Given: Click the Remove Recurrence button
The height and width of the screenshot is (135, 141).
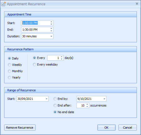Looking at the screenshot, I should pos(20,127).
